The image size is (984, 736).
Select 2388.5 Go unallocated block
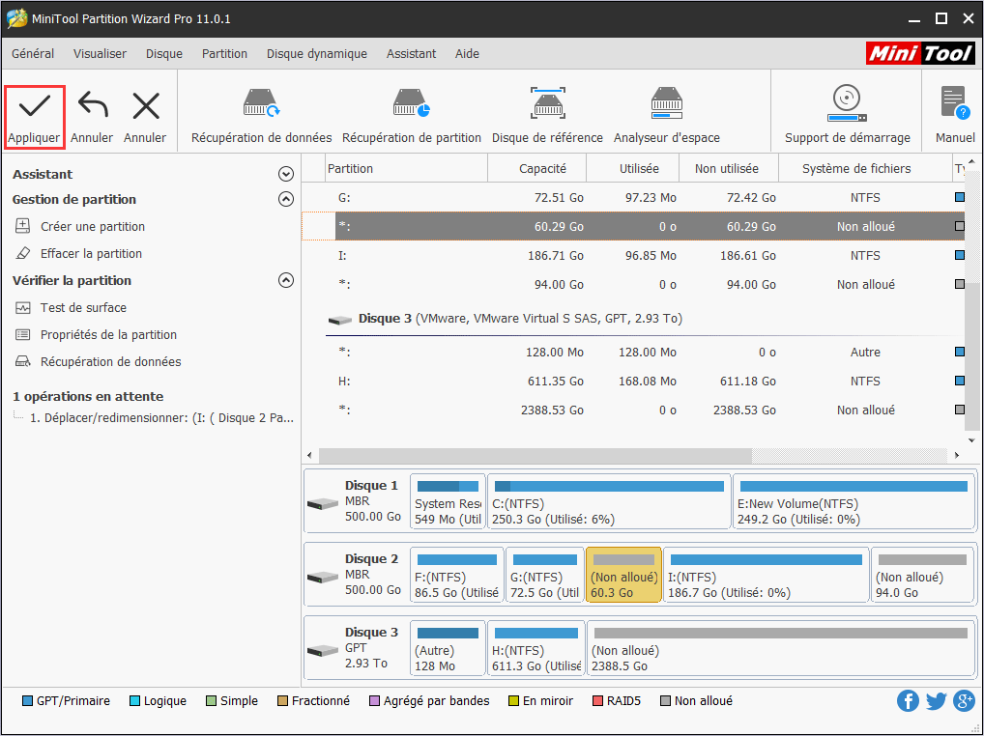click(781, 648)
